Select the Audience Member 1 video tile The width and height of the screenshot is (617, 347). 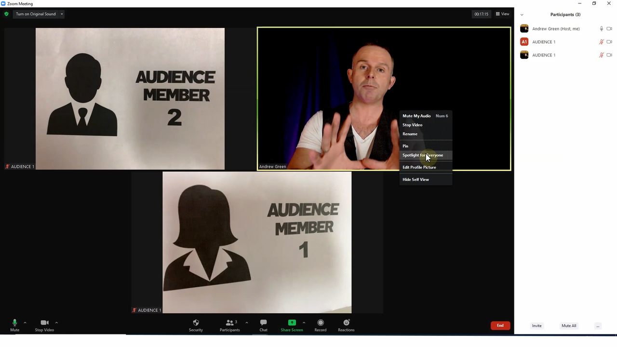pos(257,242)
